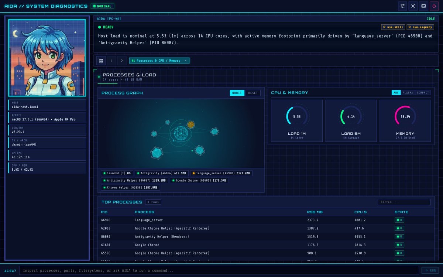Click the launchd (1) 0% legend chip
Screen dimensions: 443x277
117,173
